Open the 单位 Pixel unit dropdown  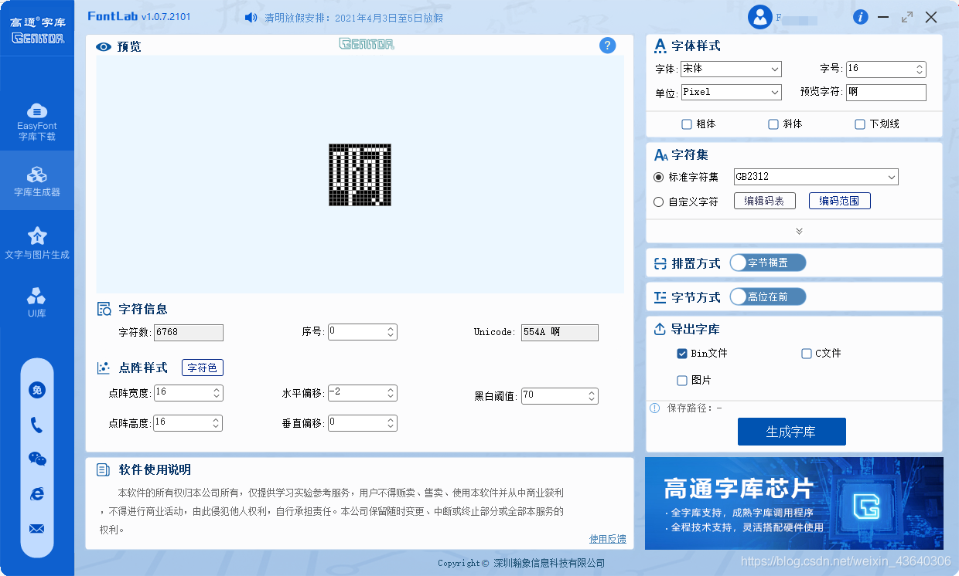(732, 92)
